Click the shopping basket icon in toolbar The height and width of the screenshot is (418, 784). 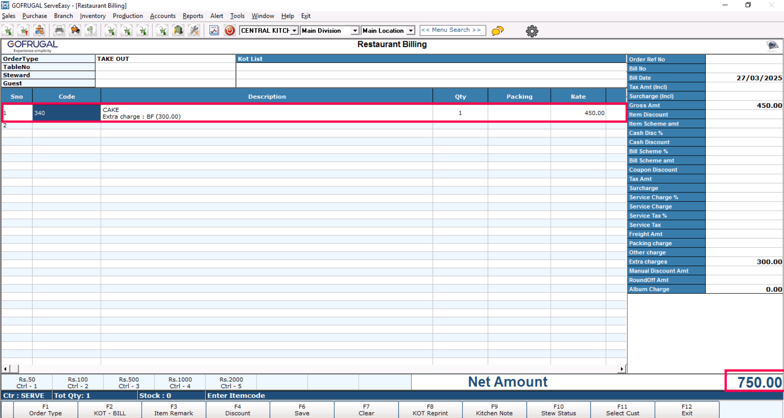[x=75, y=30]
